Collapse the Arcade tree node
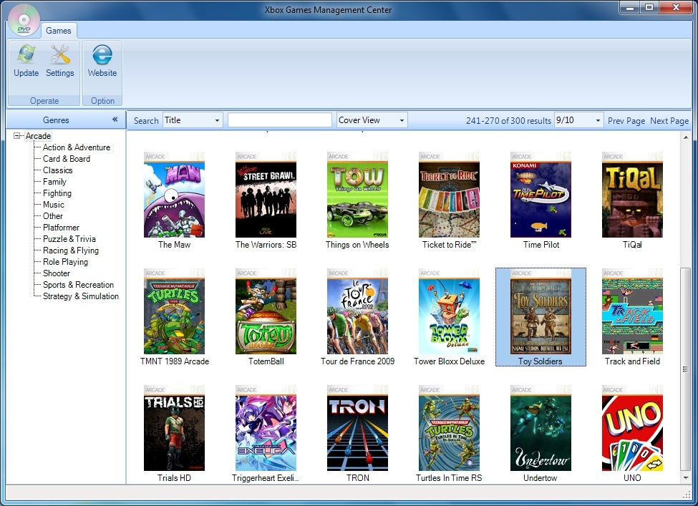Viewport: 698px width, 506px height. coord(17,136)
